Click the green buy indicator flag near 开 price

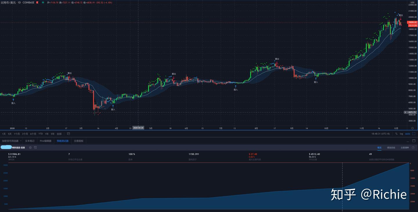43,2
